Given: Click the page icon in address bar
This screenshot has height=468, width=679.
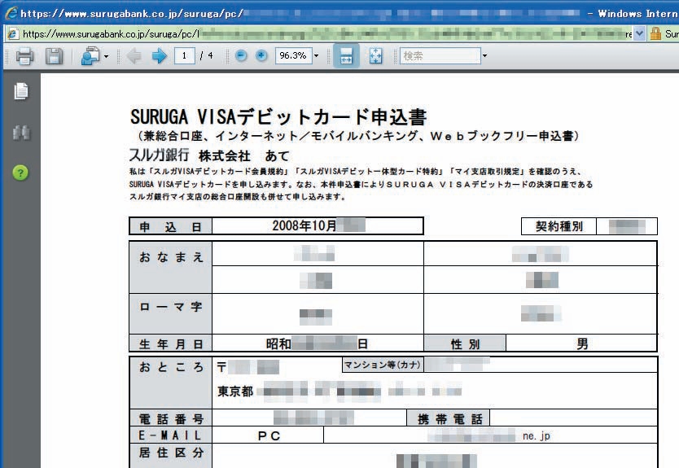Looking at the screenshot, I should point(13,34).
